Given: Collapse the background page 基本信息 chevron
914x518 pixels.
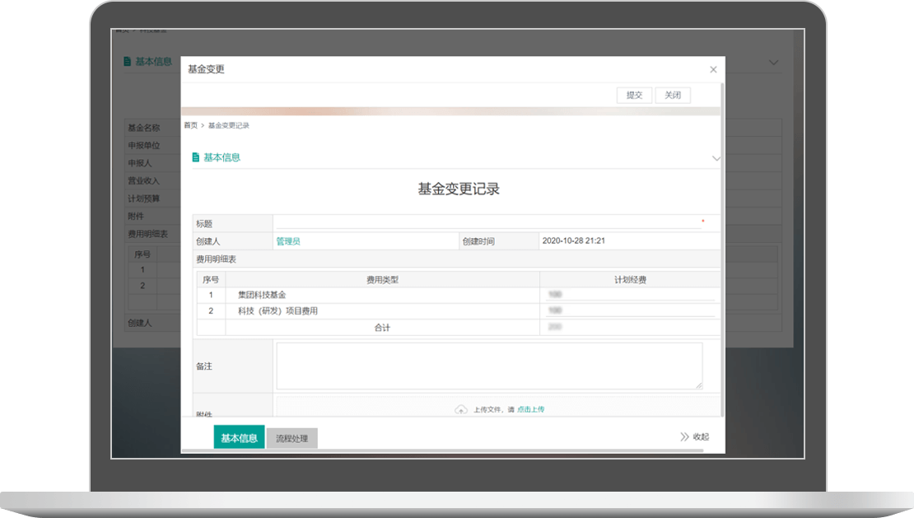Looking at the screenshot, I should 773,63.
